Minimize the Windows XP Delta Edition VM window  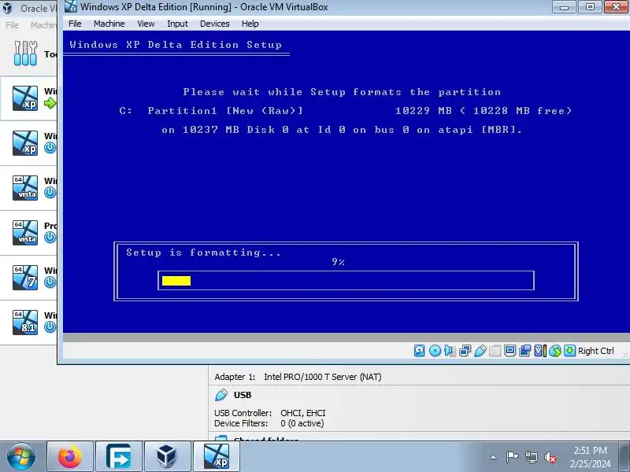click(x=564, y=7)
